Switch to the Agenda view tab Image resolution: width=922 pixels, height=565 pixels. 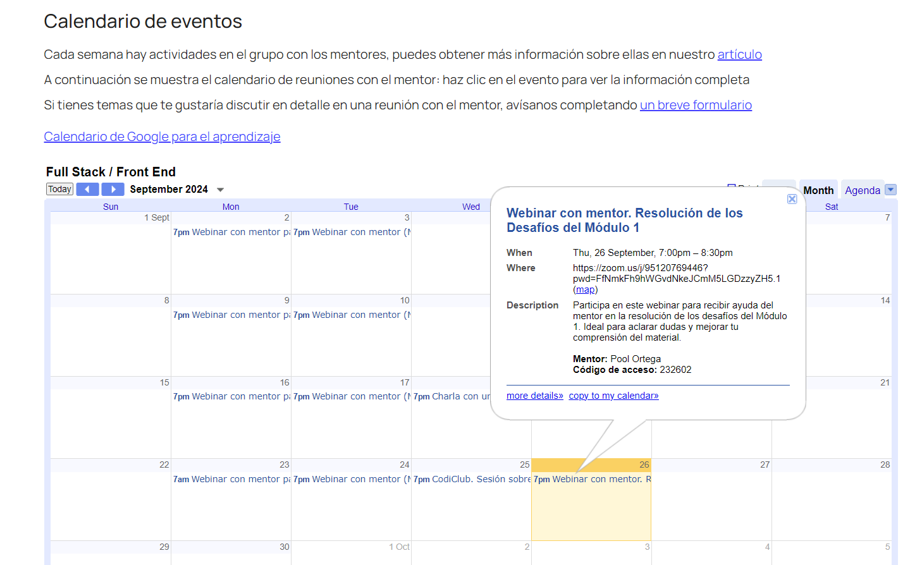[863, 190]
